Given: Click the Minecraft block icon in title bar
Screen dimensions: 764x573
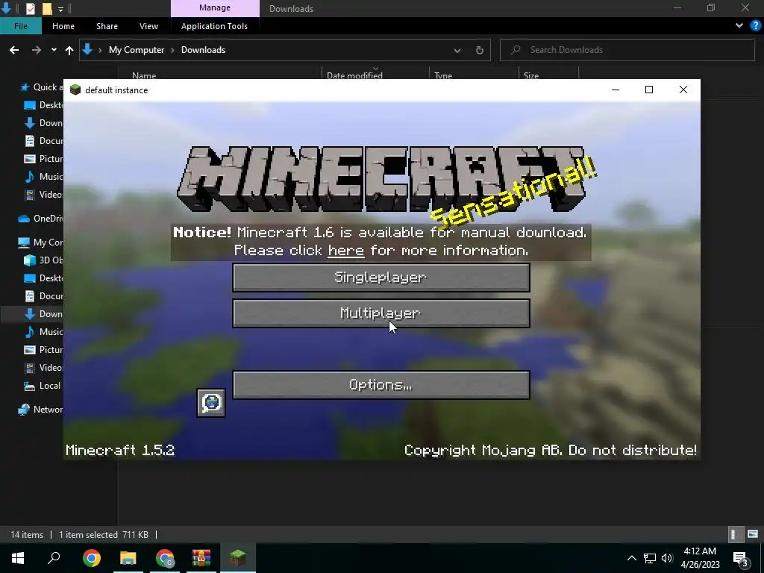Looking at the screenshot, I should tap(75, 90).
